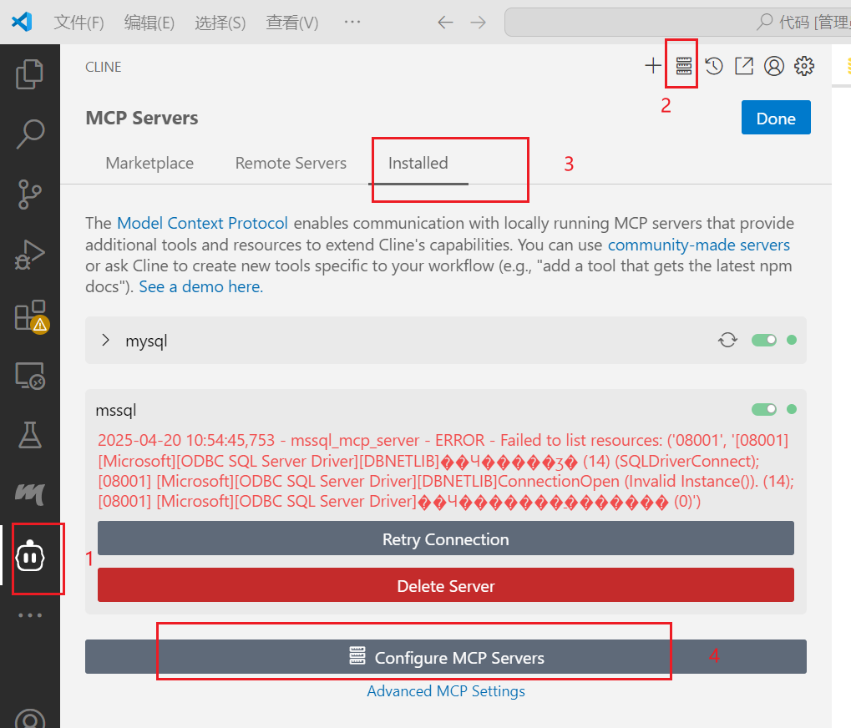Viewport: 851px width, 728px height.
Task: Open Cline task history
Action: pos(714,66)
